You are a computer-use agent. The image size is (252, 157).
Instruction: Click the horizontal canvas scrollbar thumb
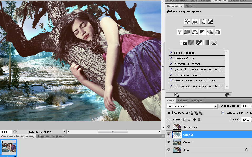(113, 131)
